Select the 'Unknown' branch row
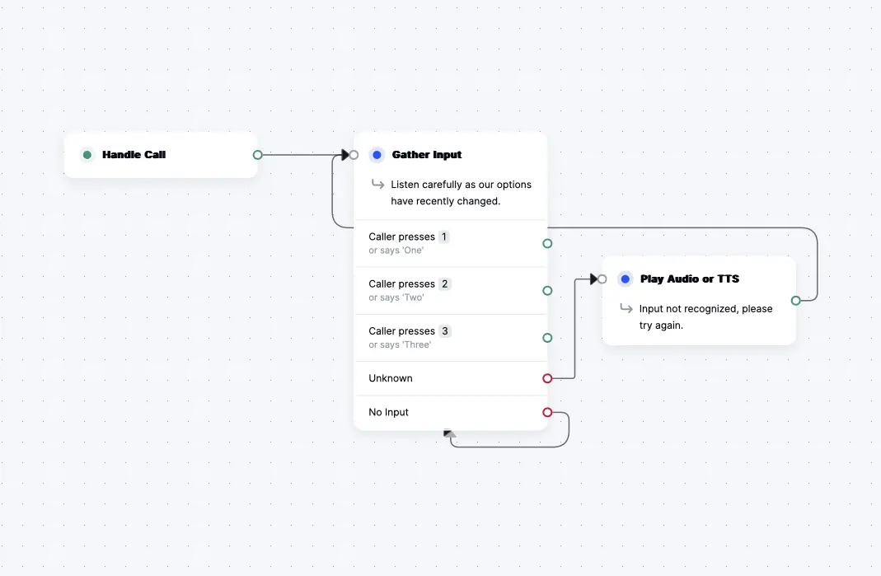The width and height of the screenshot is (881, 576). pyautogui.click(x=445, y=378)
